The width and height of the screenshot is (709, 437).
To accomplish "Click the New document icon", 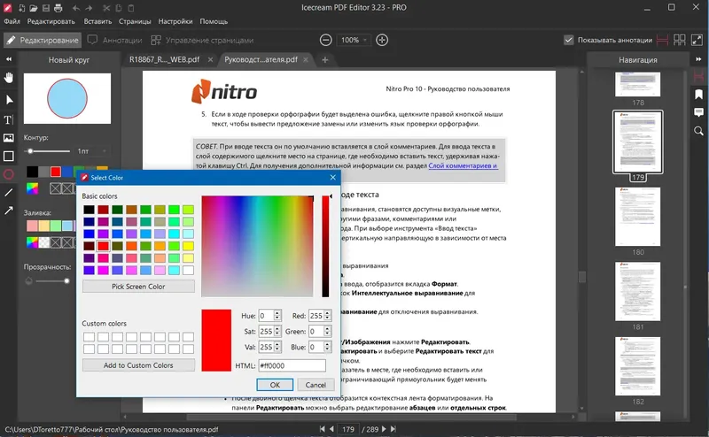I will [21, 8].
